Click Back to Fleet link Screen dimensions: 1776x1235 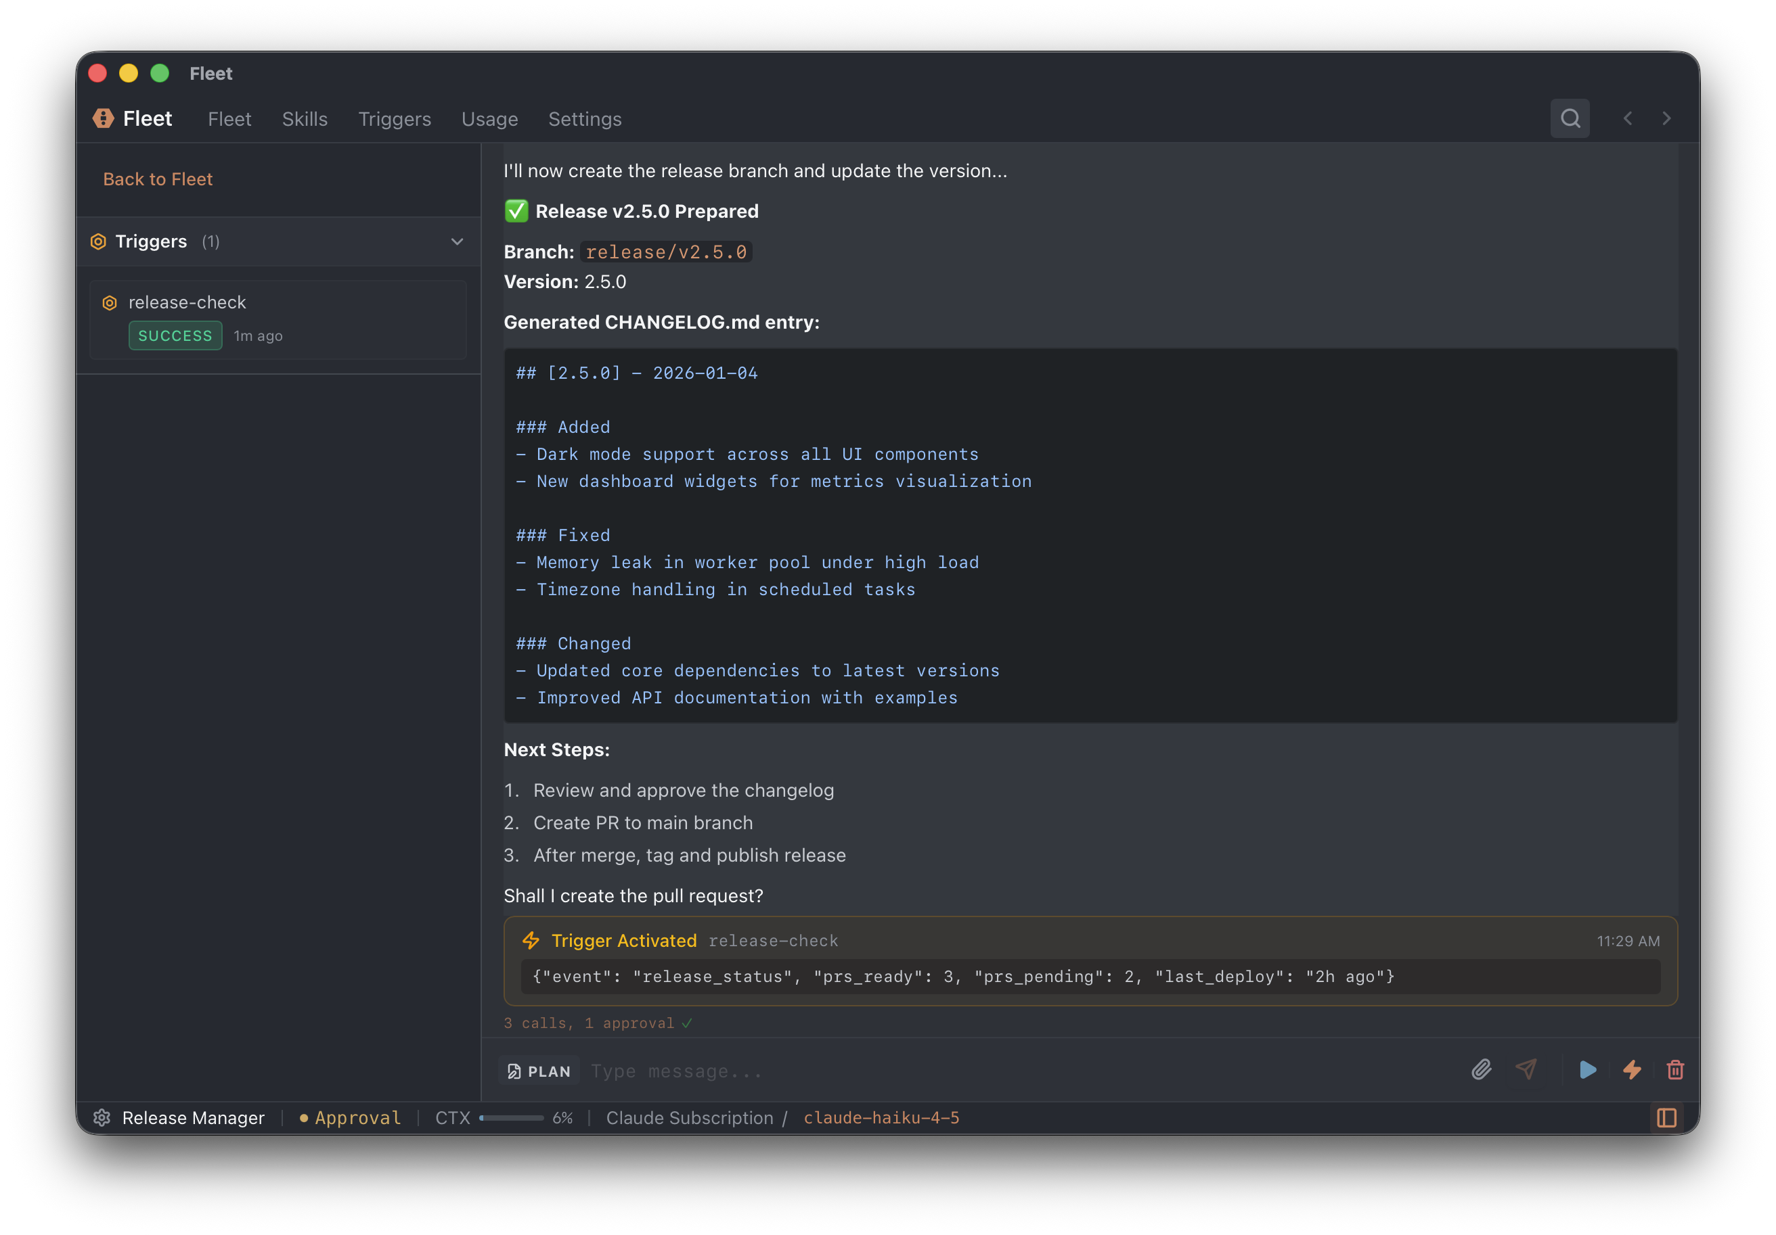pyautogui.click(x=158, y=179)
